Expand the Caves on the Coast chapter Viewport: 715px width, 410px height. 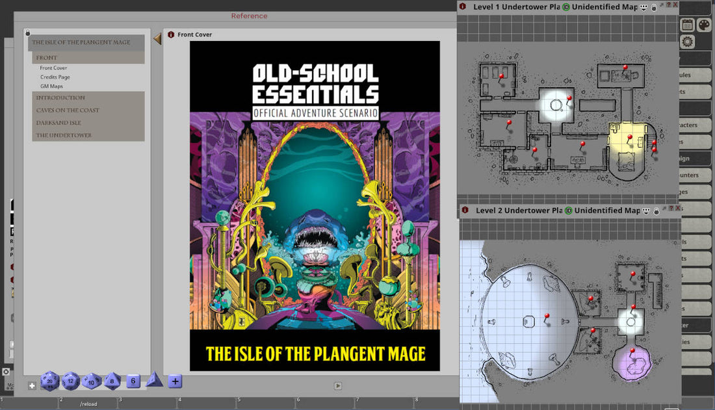pos(68,110)
